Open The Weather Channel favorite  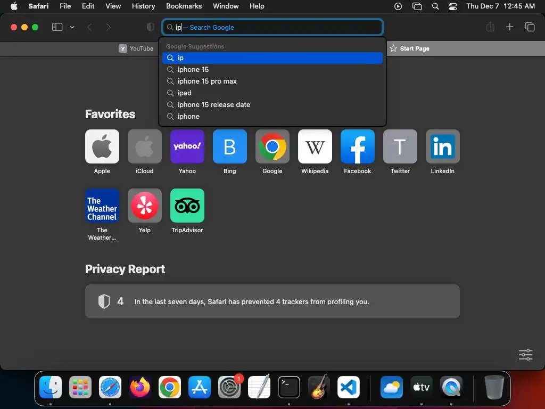pos(102,206)
